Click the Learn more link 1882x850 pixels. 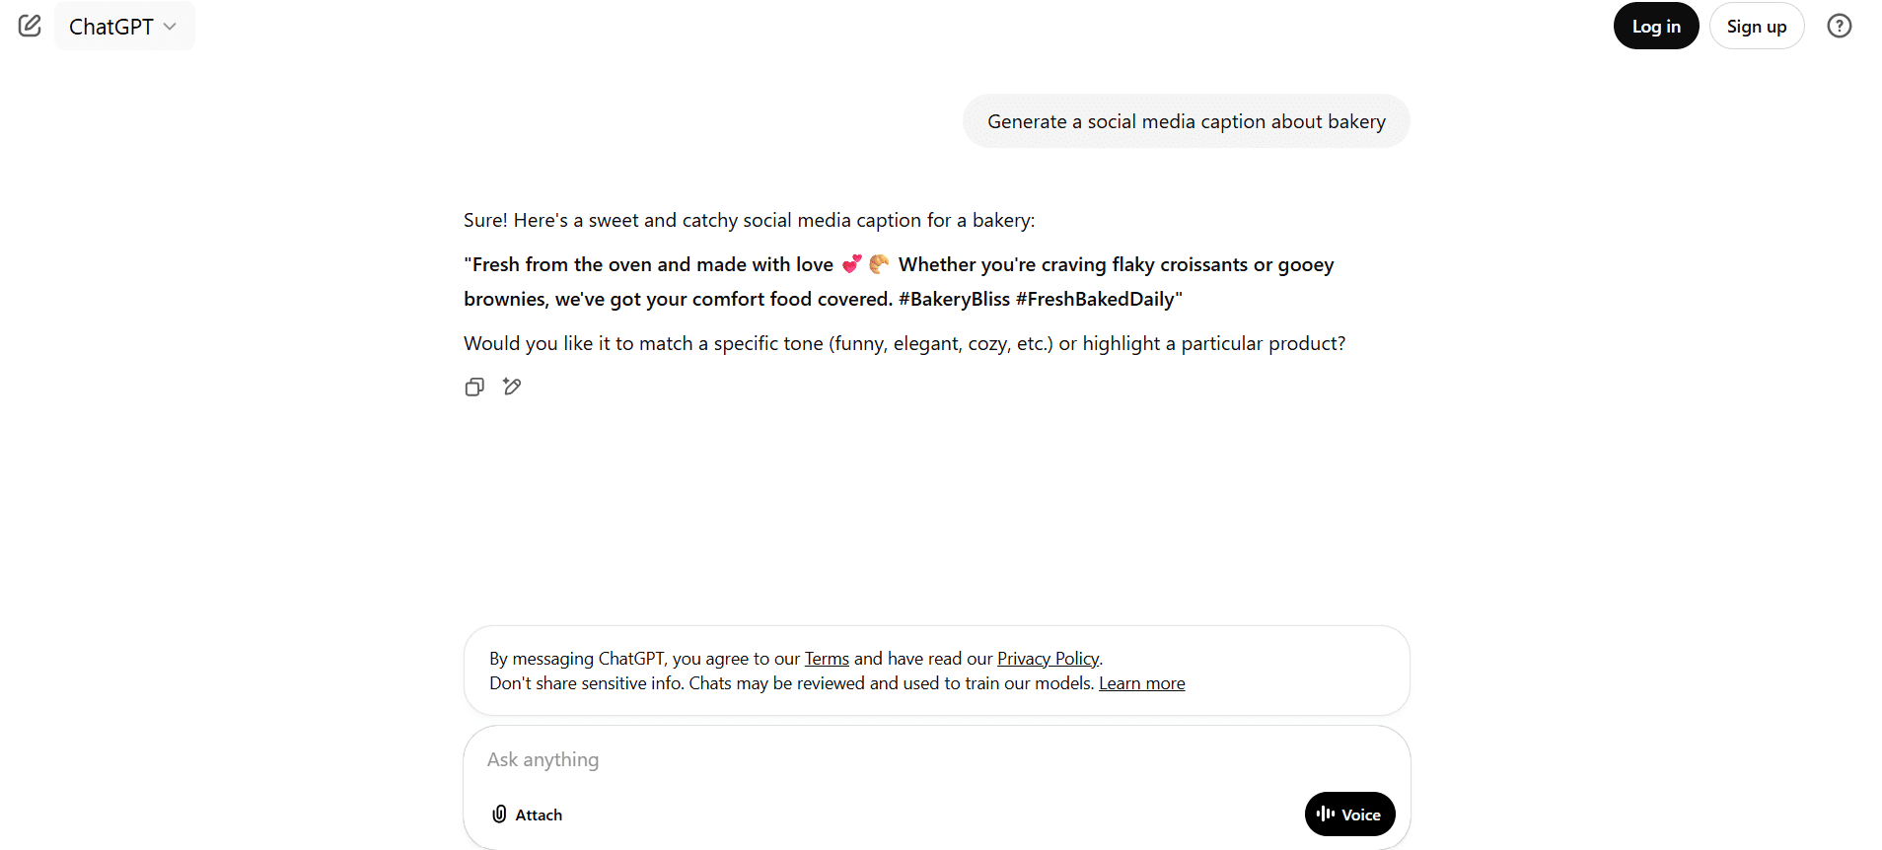pos(1141,682)
